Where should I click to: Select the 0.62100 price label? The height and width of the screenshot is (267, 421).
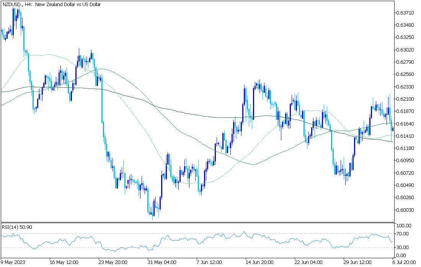click(x=405, y=99)
